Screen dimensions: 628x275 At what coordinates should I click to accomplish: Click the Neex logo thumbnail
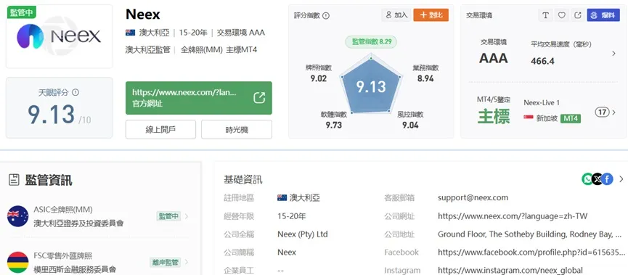click(59, 36)
